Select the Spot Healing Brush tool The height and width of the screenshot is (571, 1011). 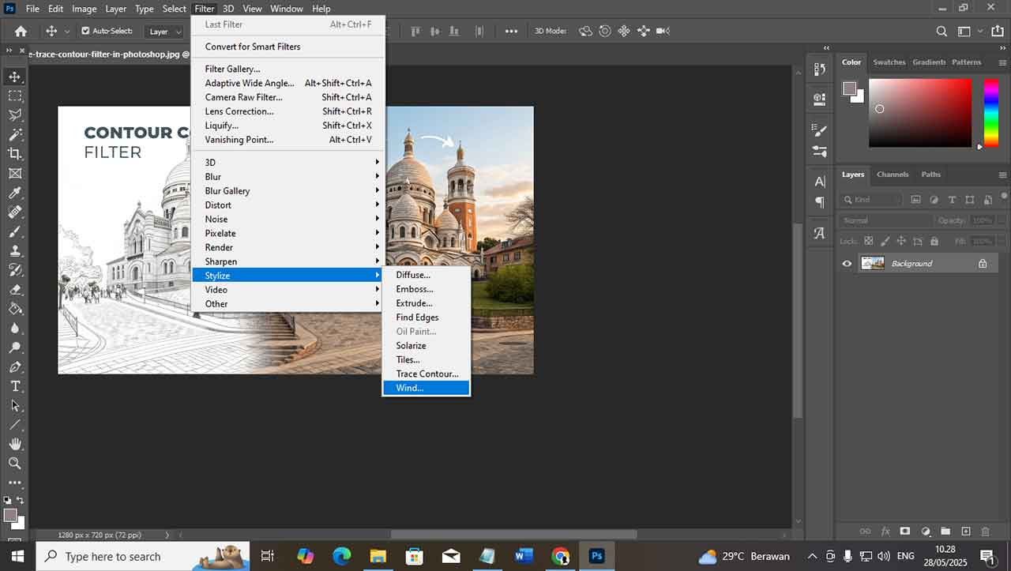15,212
